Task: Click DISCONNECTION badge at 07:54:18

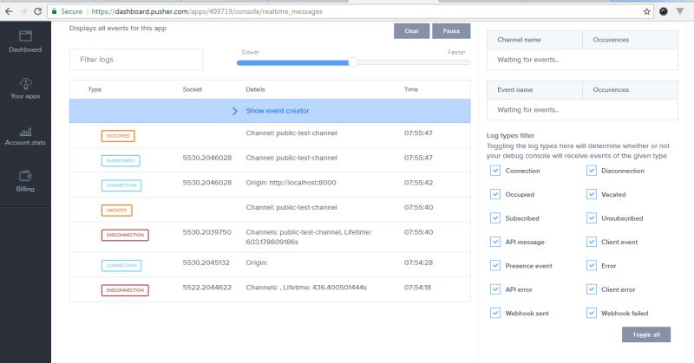Action: click(125, 290)
